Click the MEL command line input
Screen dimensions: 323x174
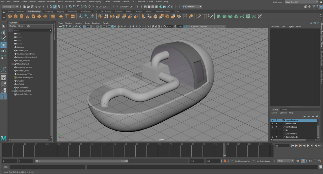tap(47, 167)
